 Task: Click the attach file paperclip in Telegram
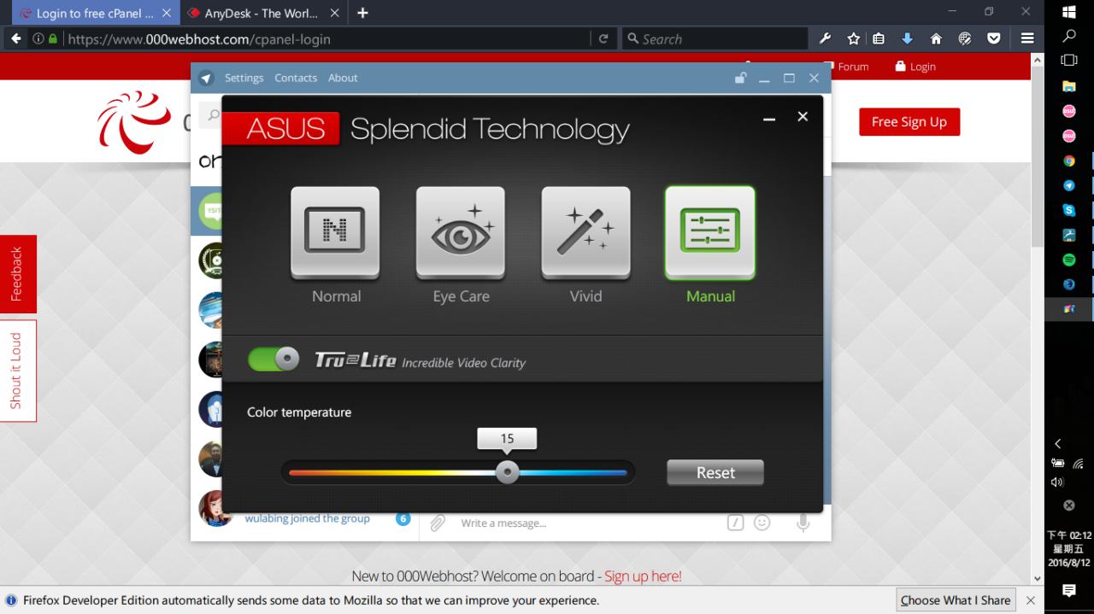coord(438,523)
